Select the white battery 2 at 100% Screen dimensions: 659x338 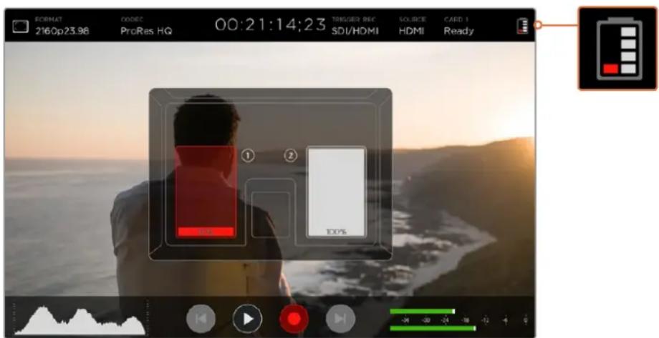click(336, 192)
